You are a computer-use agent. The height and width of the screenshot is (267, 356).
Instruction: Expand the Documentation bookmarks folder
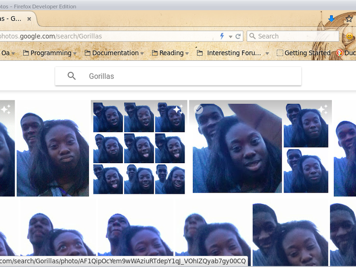(x=112, y=53)
